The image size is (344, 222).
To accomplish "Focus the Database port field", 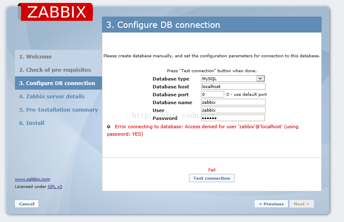I will pos(212,94).
